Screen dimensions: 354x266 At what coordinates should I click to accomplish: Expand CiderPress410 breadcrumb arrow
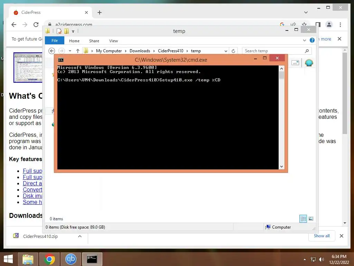pos(187,51)
